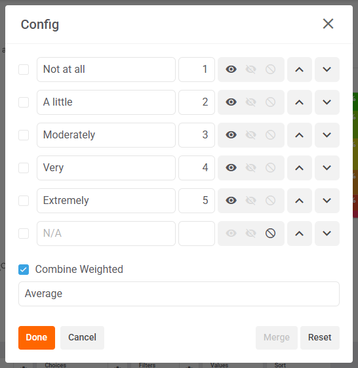This screenshot has width=358, height=368.
Task: Move 'A little' down with chevron arrow
Action: (327, 102)
